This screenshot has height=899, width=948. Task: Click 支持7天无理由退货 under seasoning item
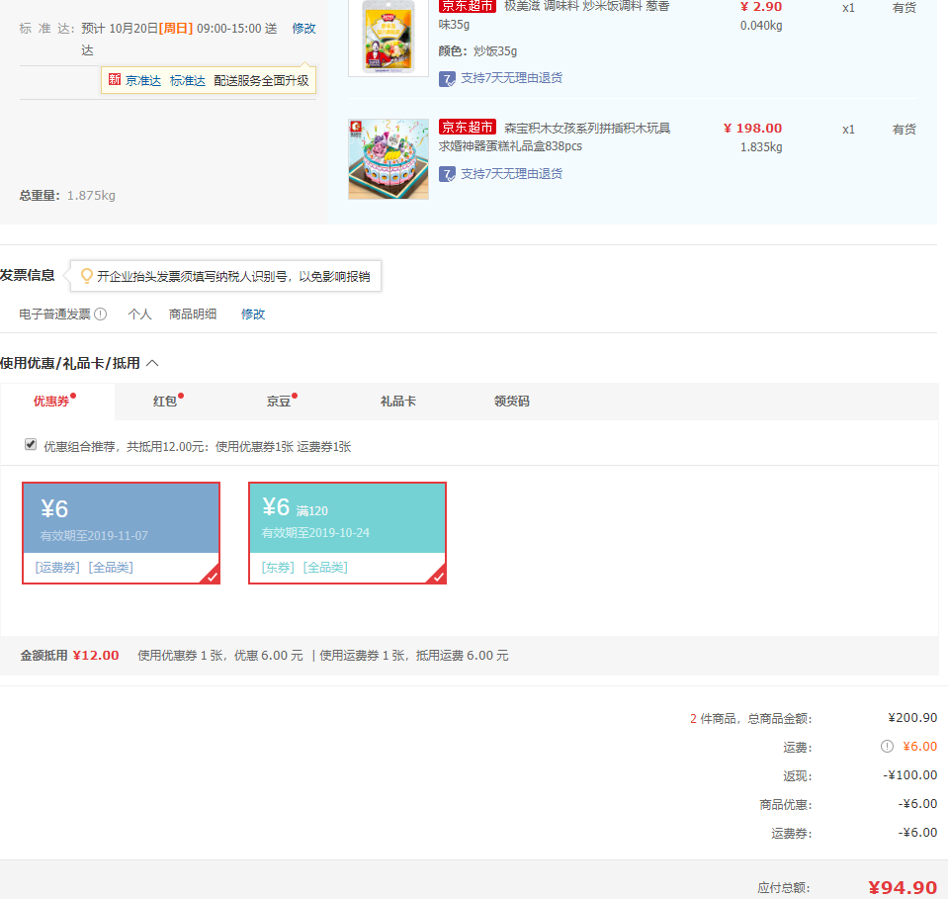tap(511, 78)
